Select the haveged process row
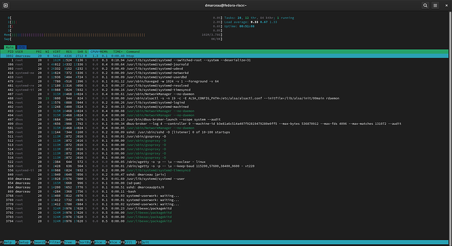452x246 pixels. (224, 81)
